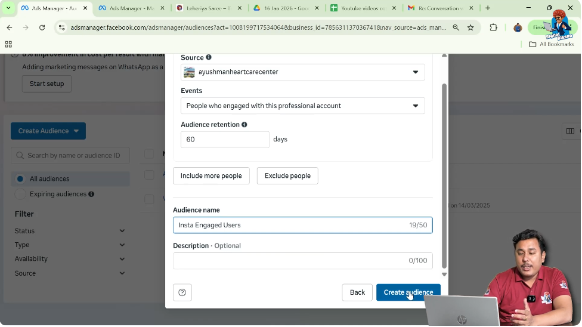The height and width of the screenshot is (327, 582).
Task: Click the browser address bar URL
Action: pos(258,27)
